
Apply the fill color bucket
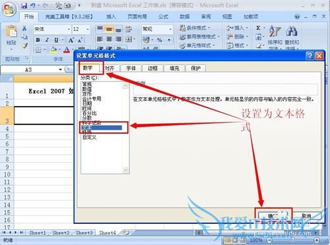point(53,50)
